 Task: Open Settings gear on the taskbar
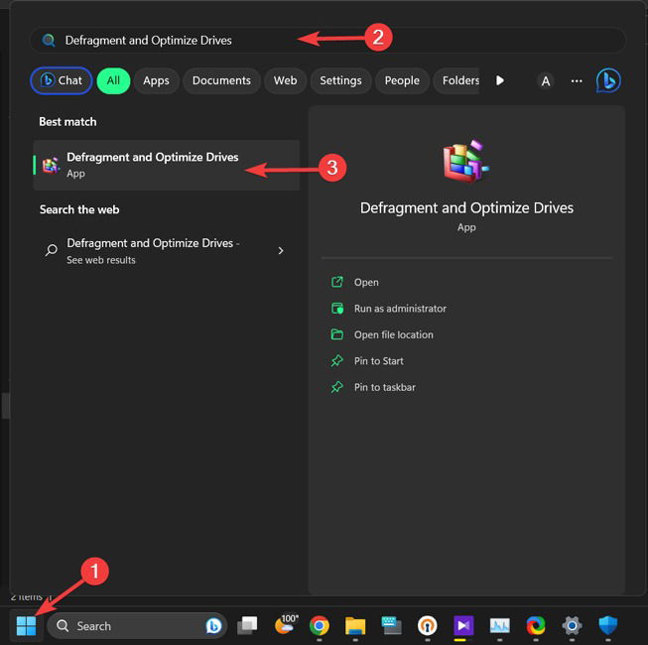coord(572,625)
